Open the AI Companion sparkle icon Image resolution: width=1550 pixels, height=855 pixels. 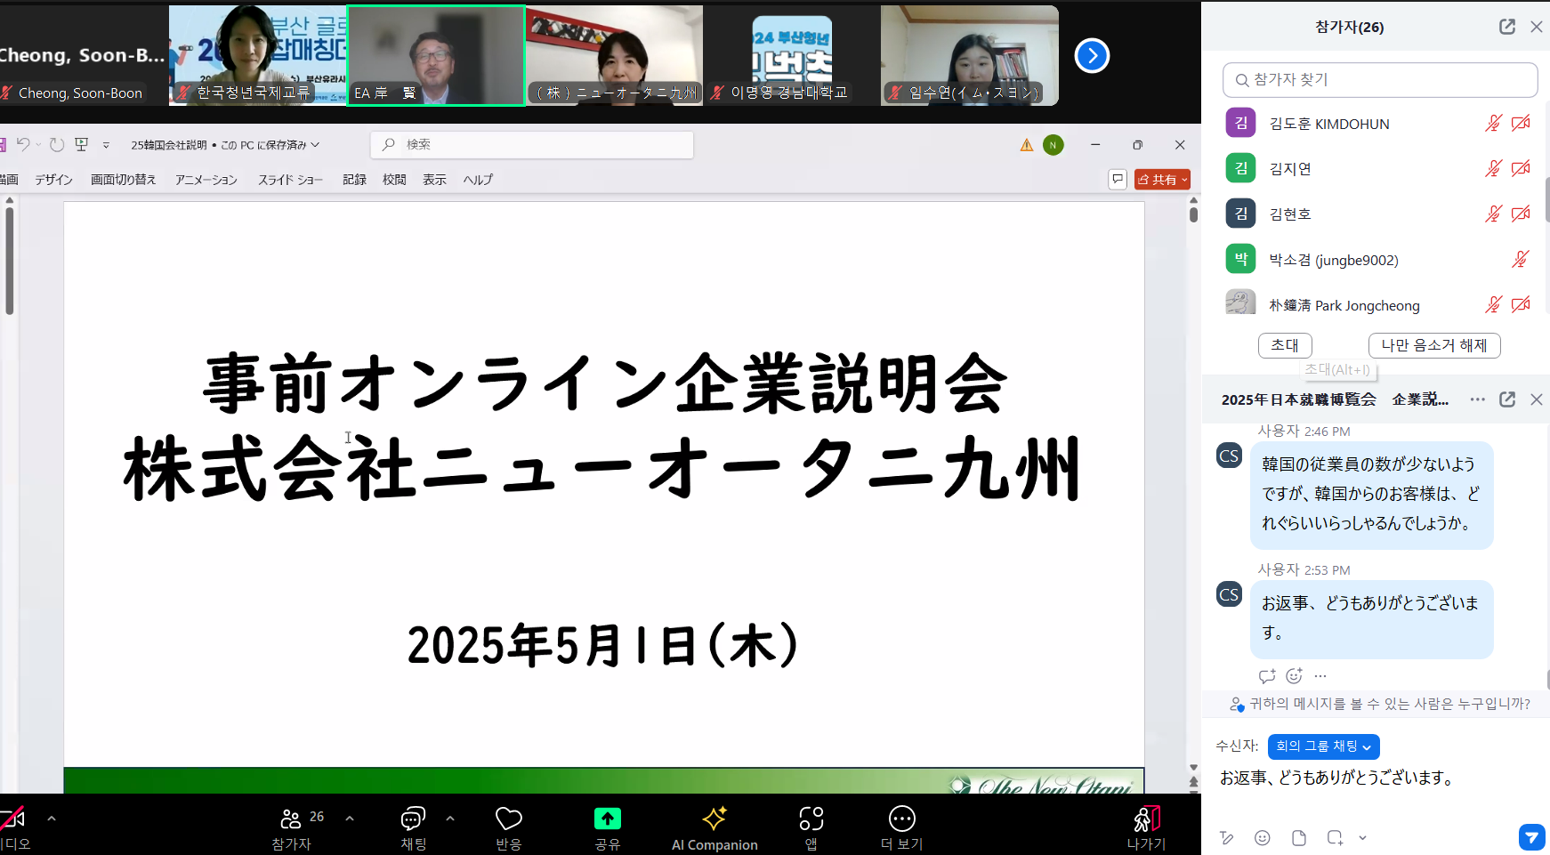point(714,819)
